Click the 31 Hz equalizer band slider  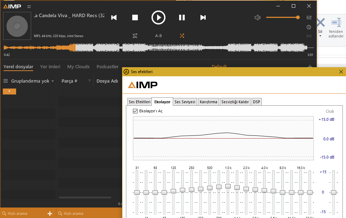coord(137,192)
